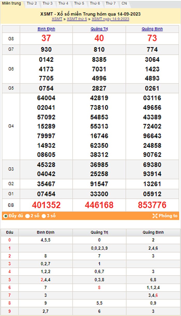
Task: Switch to the Thứ 3 tab
Action: [x=48, y=4]
